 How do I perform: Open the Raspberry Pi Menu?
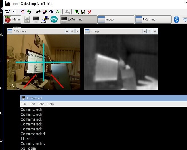[12, 19]
